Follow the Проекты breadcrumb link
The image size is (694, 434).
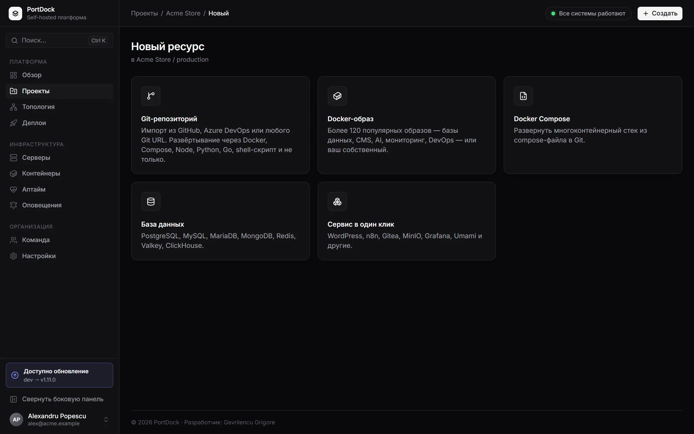144,13
